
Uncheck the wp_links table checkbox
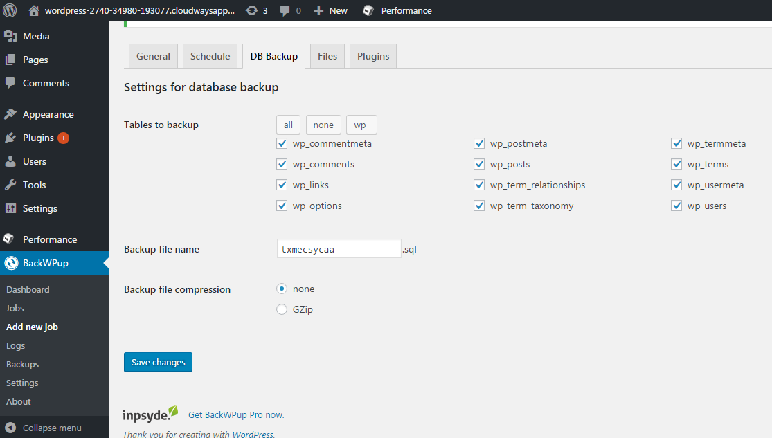pyautogui.click(x=282, y=185)
